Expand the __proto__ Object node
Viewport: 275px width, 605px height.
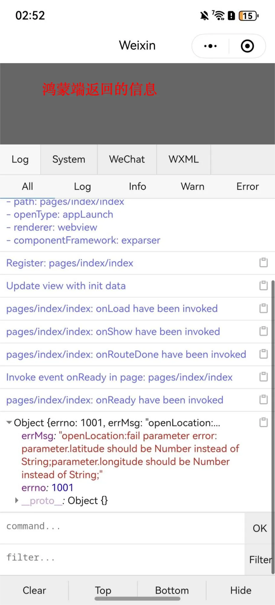(17, 501)
